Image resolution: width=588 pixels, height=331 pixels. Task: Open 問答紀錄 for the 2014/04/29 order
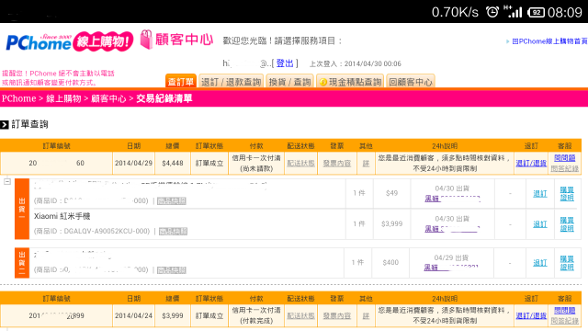pyautogui.click(x=565, y=168)
